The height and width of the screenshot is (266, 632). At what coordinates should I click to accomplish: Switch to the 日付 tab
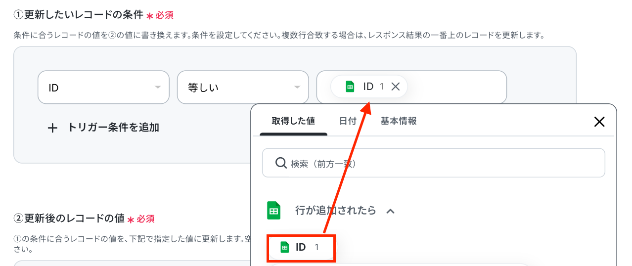click(x=348, y=121)
